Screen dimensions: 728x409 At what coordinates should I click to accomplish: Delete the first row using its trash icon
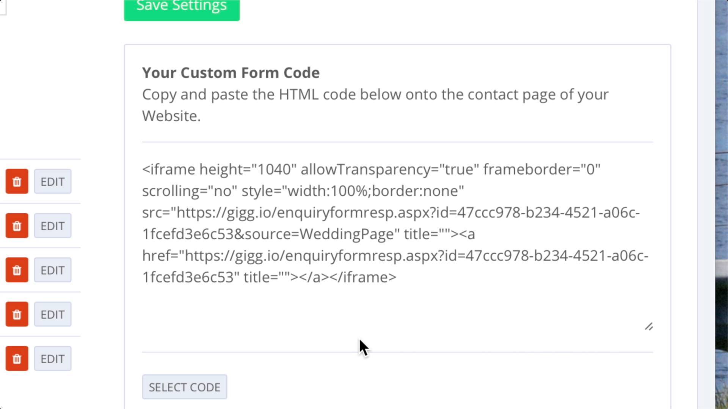pyautogui.click(x=17, y=181)
